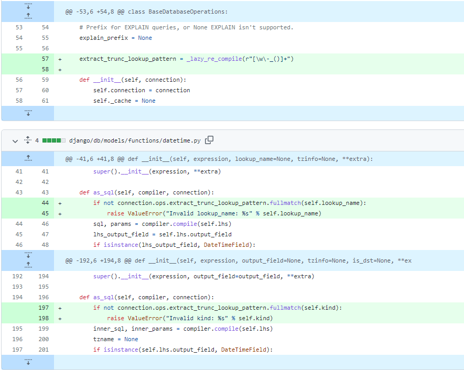464x370 pixels.
Task: Expand hidden lines above the line 53 hunk
Action: (28, 11)
